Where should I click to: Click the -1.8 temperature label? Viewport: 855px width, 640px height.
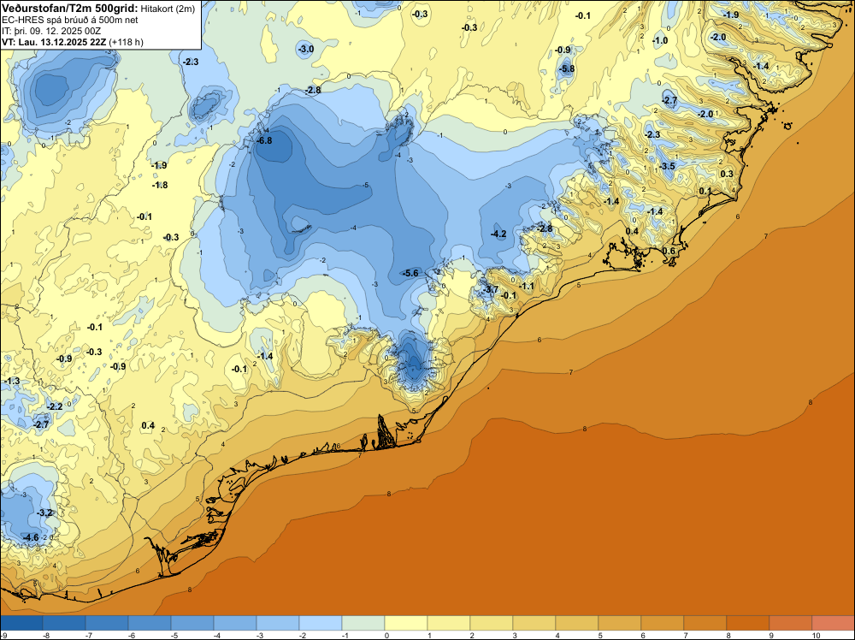(x=160, y=185)
